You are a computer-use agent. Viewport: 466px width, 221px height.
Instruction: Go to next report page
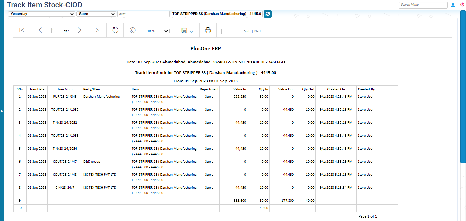click(x=79, y=30)
